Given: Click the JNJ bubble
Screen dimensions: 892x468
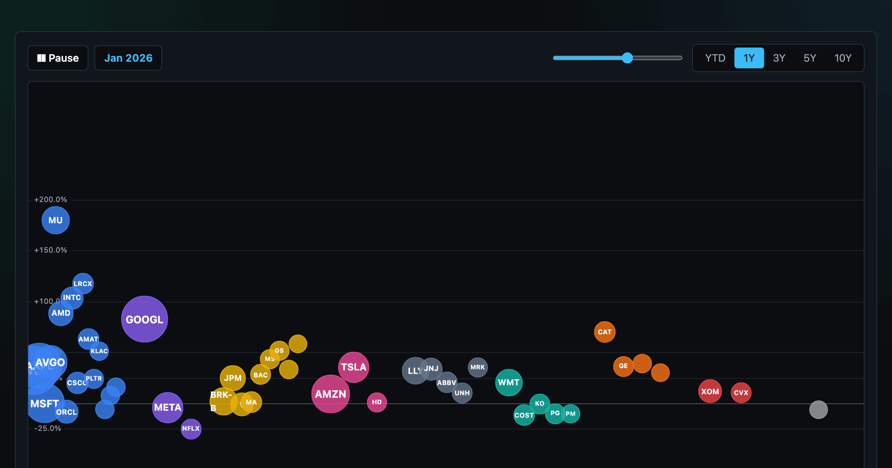Looking at the screenshot, I should pos(431,369).
